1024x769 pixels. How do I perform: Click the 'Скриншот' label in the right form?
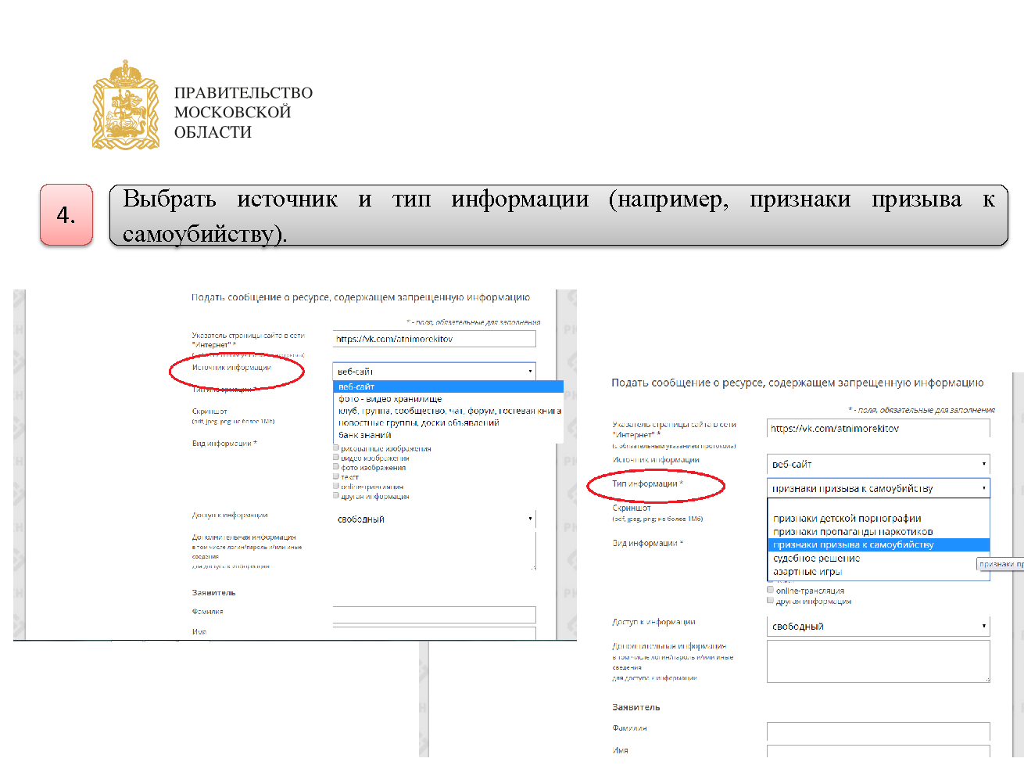click(x=631, y=508)
